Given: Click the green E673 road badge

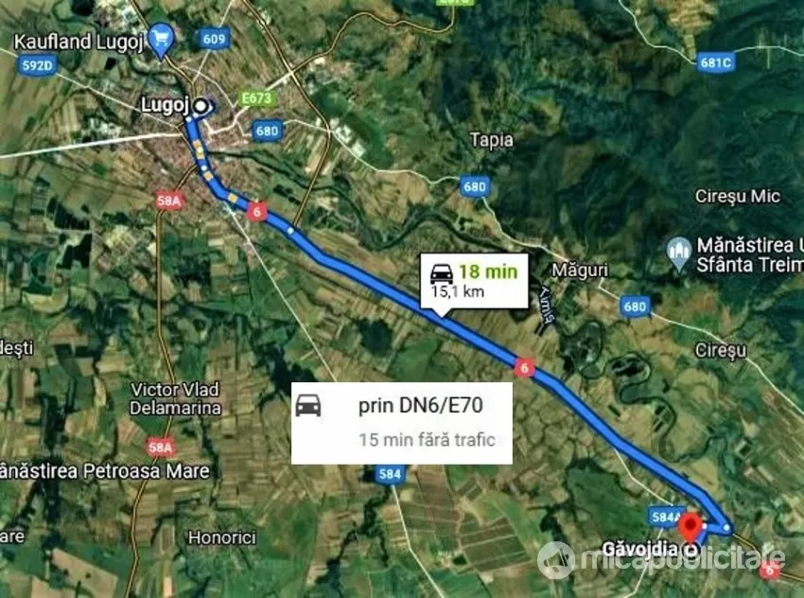Looking at the screenshot, I should tap(257, 98).
